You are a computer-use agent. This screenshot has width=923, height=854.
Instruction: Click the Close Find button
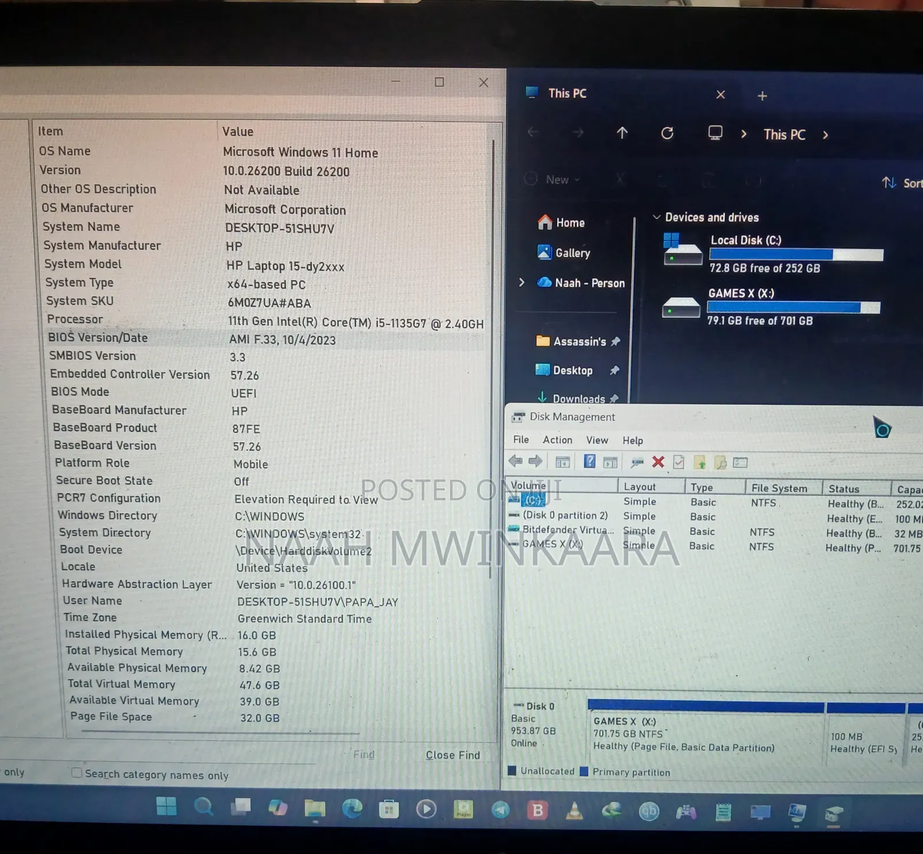(x=452, y=755)
